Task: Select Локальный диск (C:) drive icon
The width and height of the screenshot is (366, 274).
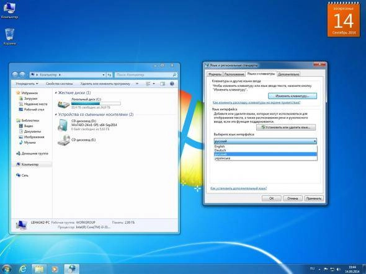Action: pos(64,104)
